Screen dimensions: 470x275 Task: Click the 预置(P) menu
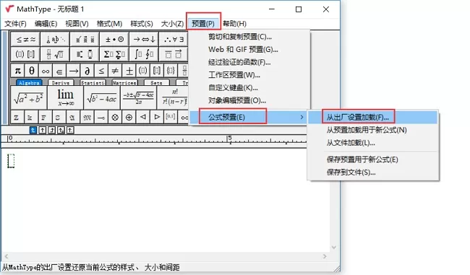click(x=203, y=24)
